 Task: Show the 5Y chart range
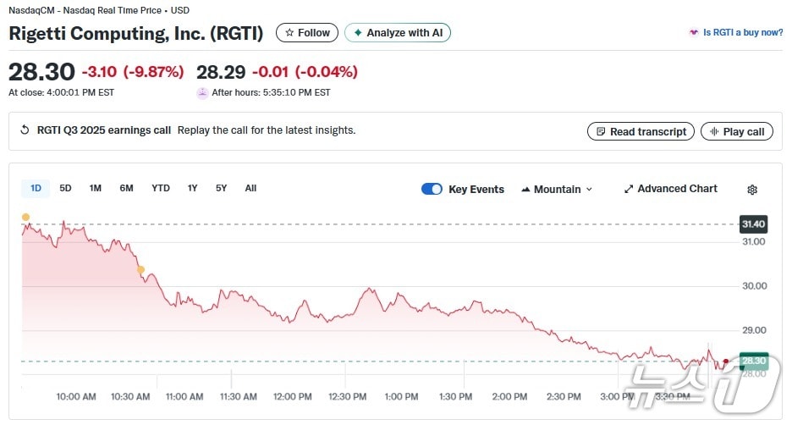point(221,188)
